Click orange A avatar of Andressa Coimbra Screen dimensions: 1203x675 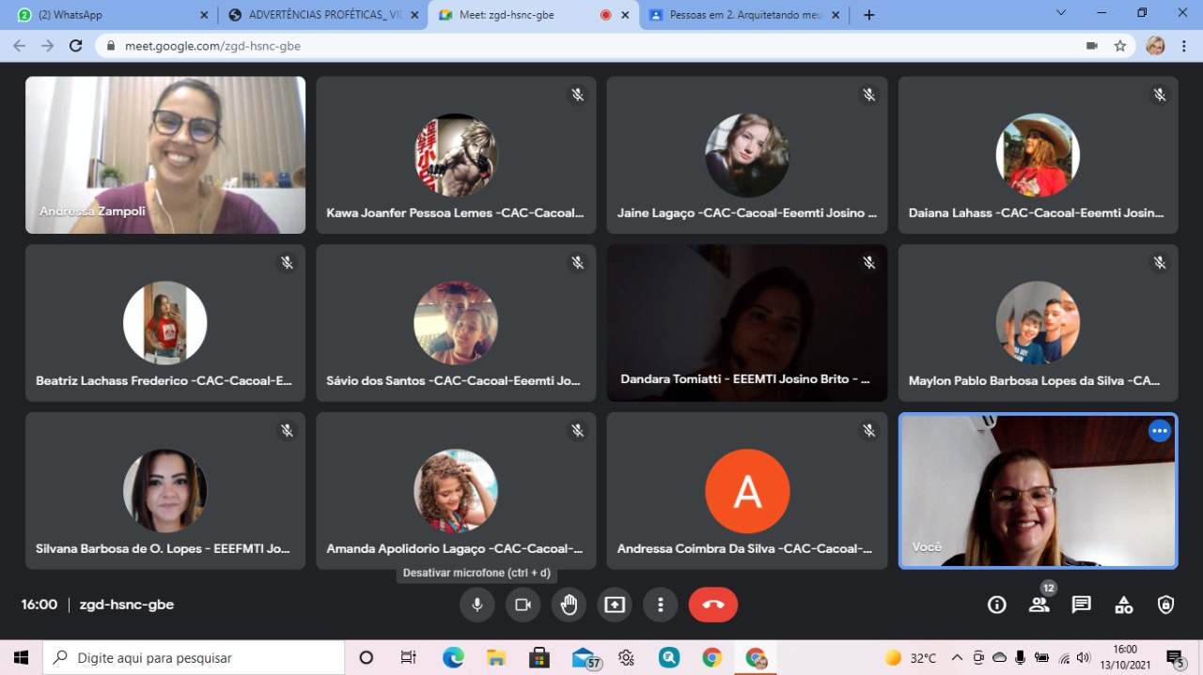(747, 491)
